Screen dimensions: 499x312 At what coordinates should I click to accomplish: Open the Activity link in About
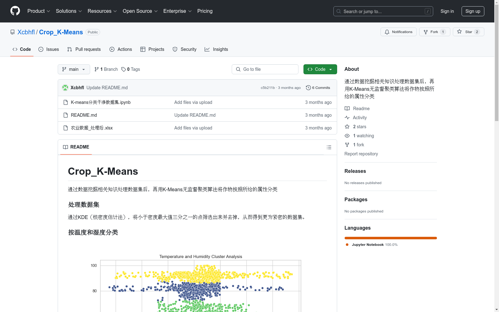pyautogui.click(x=356, y=118)
